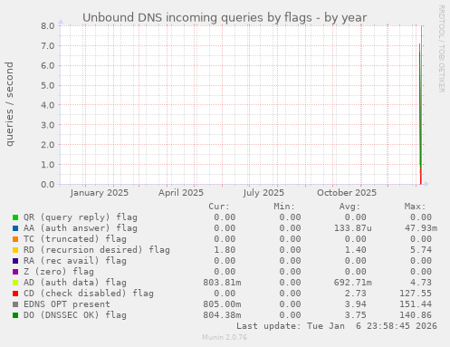Image resolution: width=450 pixels, height=347 pixels.
Task: Click the 'April 2025' x-axis label
Action: click(181, 193)
